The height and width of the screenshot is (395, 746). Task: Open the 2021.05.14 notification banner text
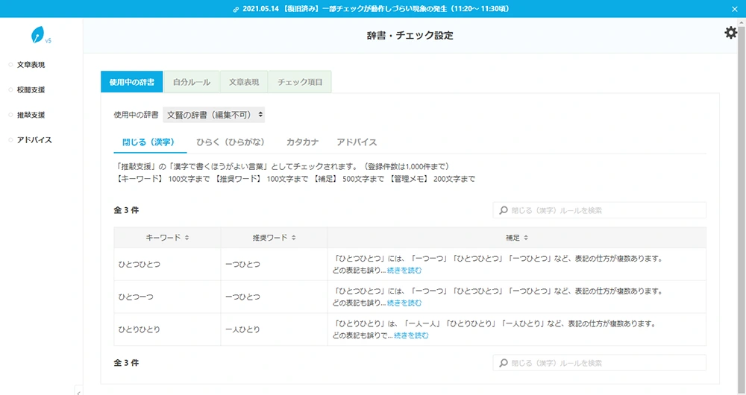[x=375, y=9]
